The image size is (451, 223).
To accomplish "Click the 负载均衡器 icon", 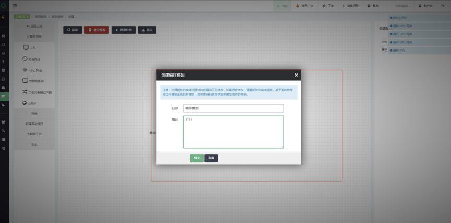I will click(x=25, y=81).
